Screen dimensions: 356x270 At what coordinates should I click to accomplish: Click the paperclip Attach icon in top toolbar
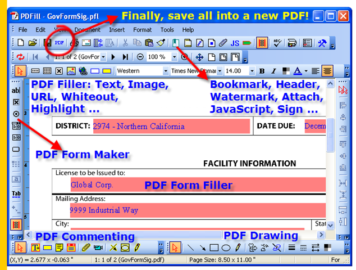tap(223, 43)
